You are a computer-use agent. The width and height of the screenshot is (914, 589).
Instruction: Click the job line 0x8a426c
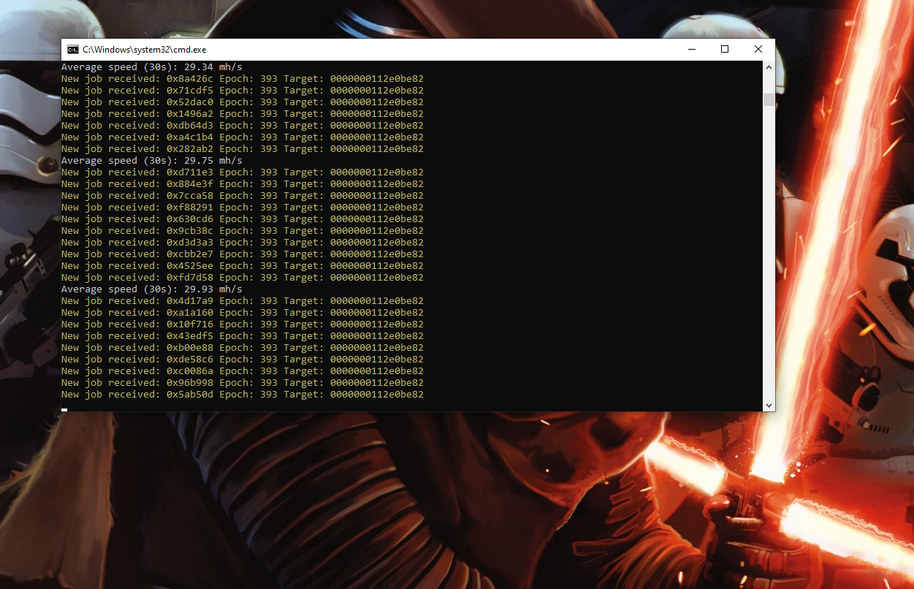[243, 79]
